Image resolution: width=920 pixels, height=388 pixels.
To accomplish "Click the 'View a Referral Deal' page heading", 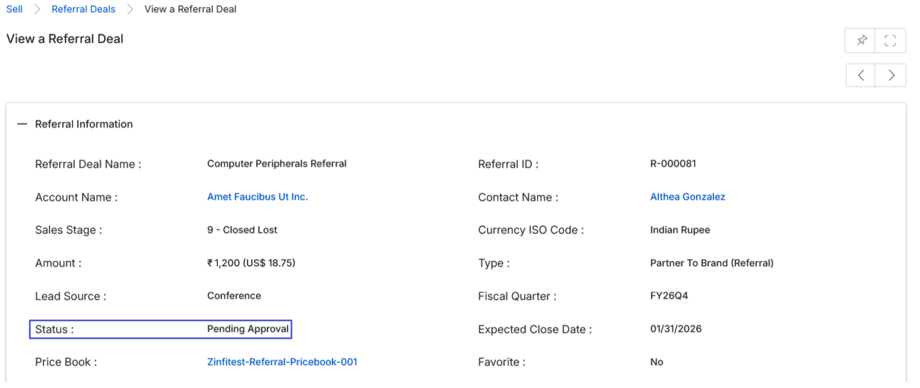I will click(x=65, y=39).
